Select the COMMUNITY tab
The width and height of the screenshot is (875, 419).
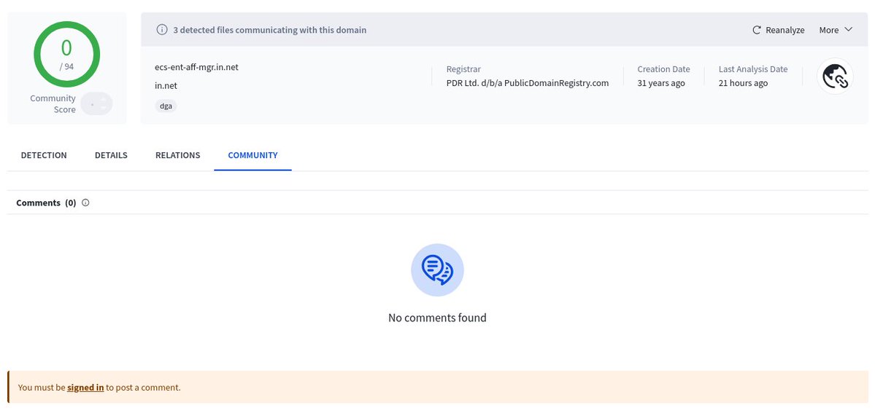tap(253, 155)
